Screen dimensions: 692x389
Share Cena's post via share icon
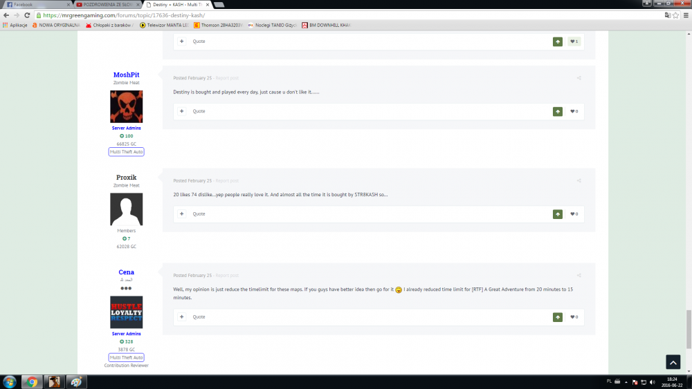[x=579, y=276]
